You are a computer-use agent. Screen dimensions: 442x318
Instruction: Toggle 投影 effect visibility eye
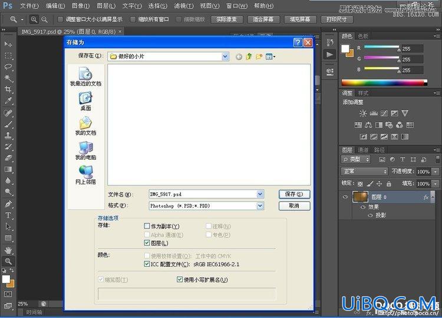point(371,216)
